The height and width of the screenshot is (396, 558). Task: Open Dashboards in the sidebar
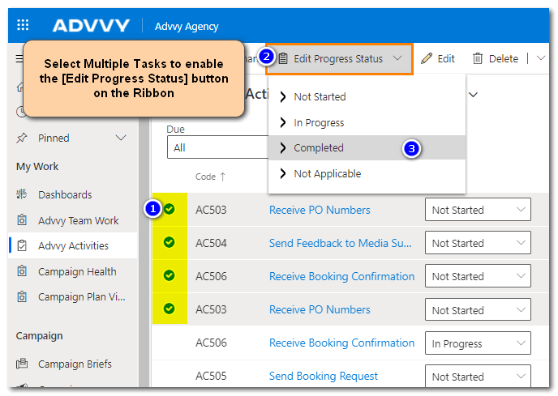(x=65, y=194)
